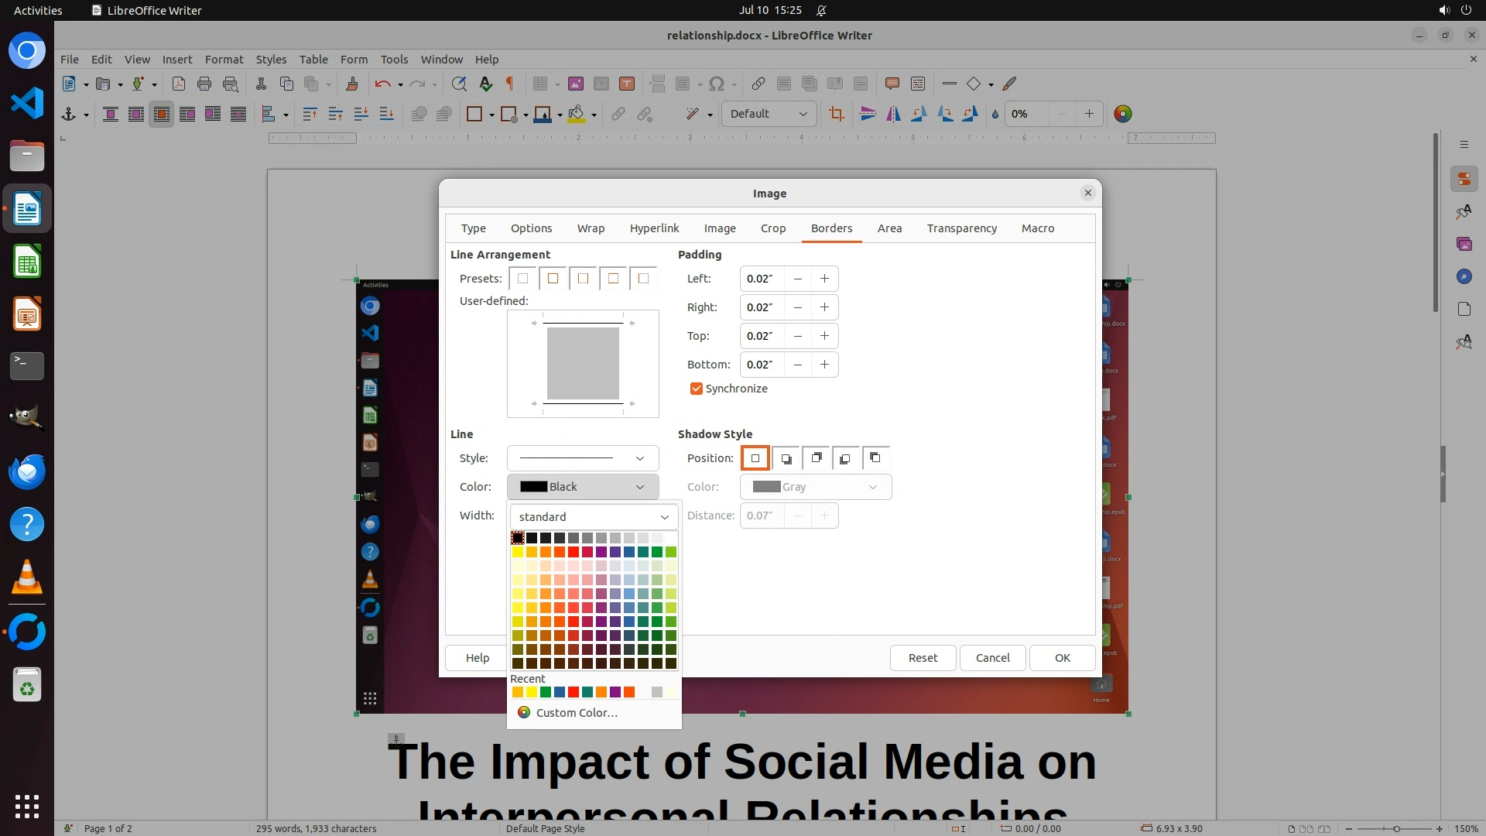
Task: Uncheck the Synchronize padding checkbox
Action: pyautogui.click(x=696, y=389)
